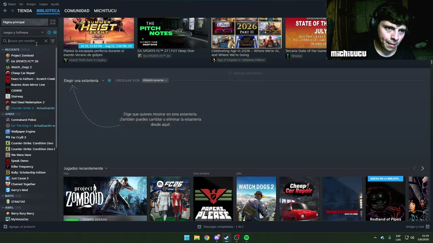Open the Steam menu
The width and height of the screenshot is (433, 243).
[x=9, y=4]
